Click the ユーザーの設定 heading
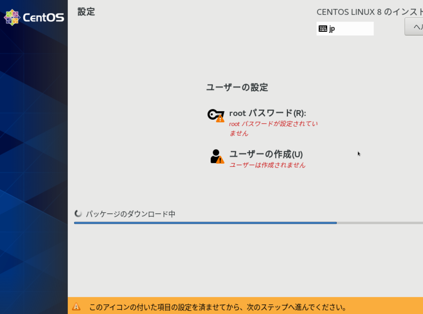This screenshot has width=423, height=314. click(x=237, y=87)
